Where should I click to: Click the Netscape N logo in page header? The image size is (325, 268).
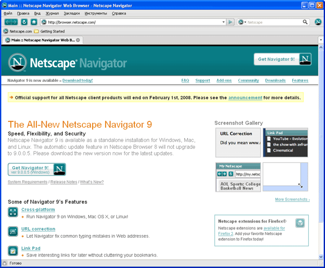[17, 62]
